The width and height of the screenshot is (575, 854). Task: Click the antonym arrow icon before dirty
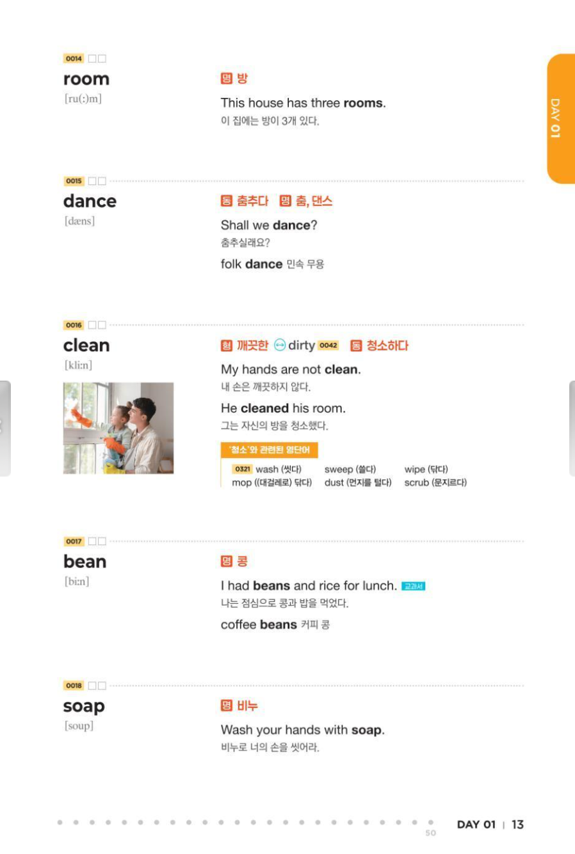click(x=280, y=345)
